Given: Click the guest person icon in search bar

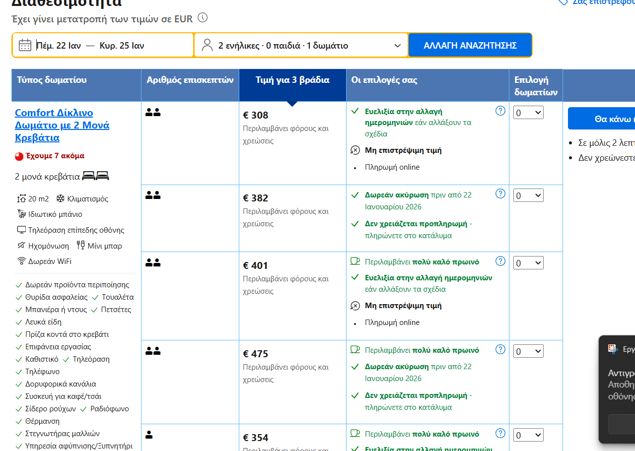Looking at the screenshot, I should coord(207,46).
